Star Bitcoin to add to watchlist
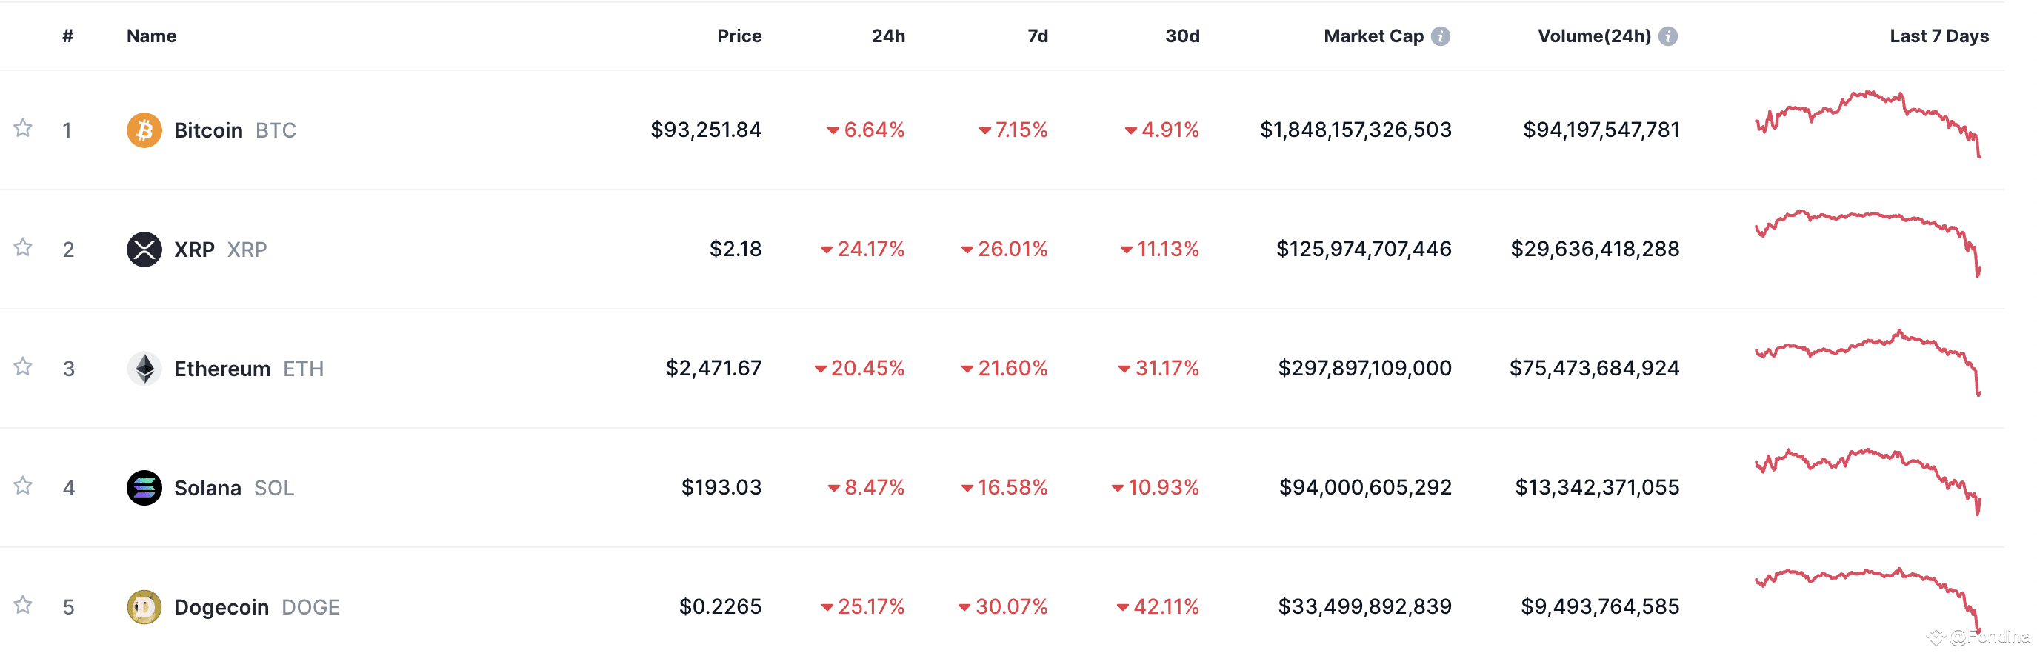 pyautogui.click(x=23, y=128)
